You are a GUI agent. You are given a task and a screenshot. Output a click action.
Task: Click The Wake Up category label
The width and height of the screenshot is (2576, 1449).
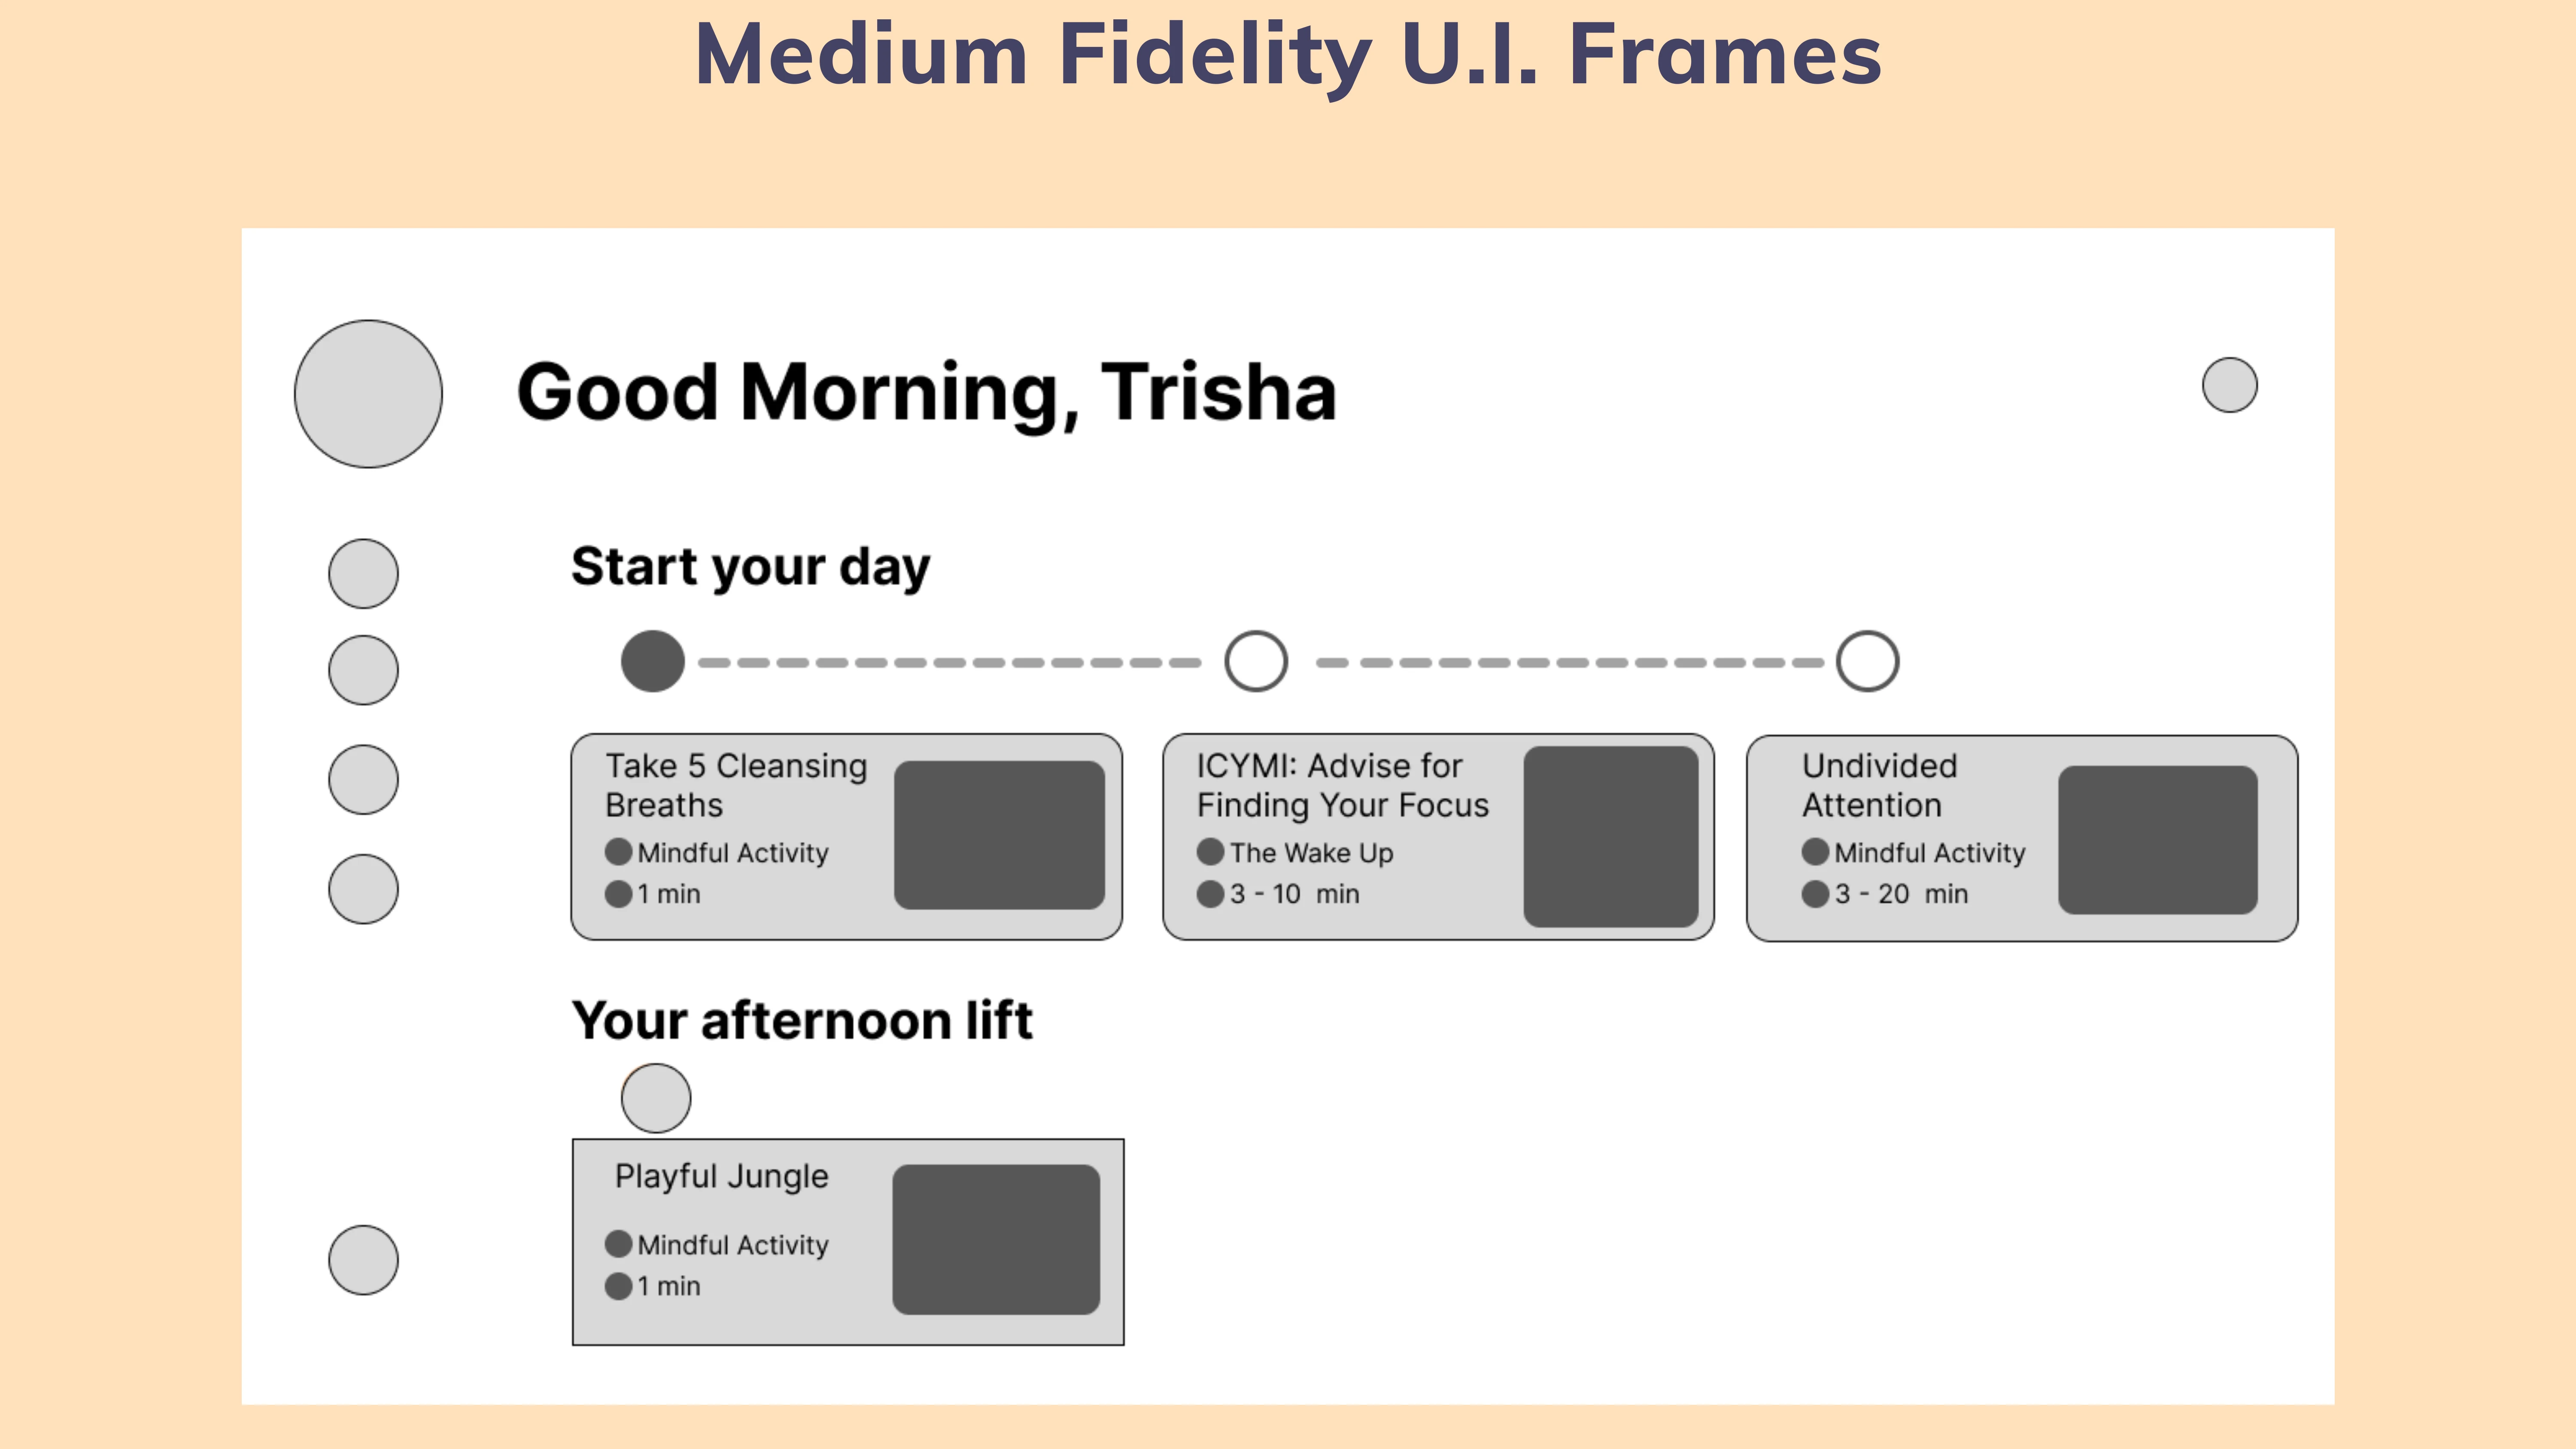[1311, 853]
